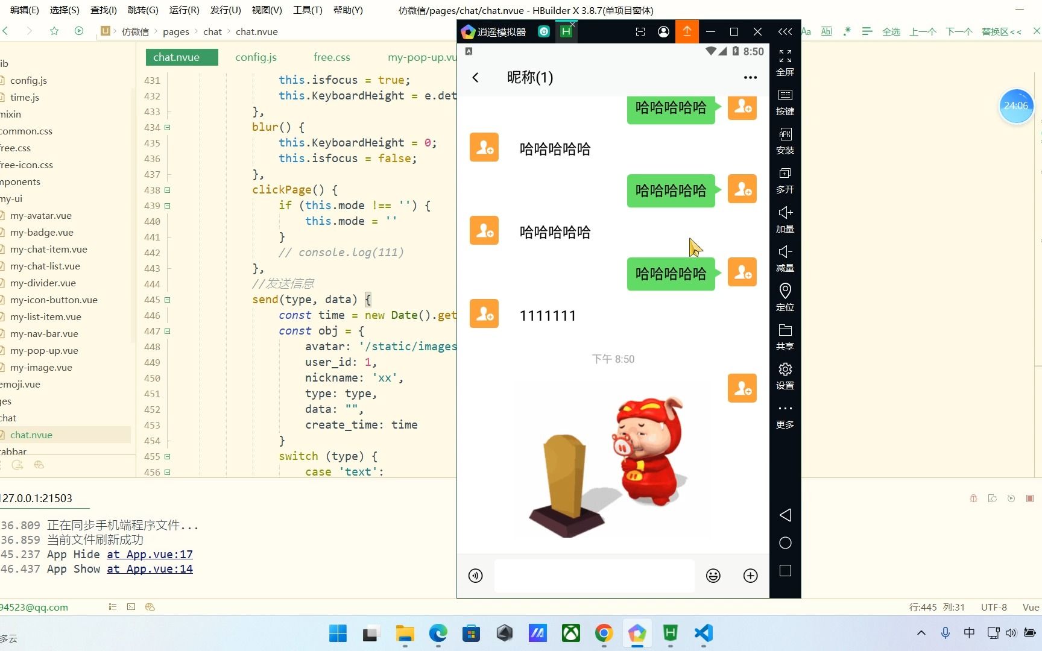Open App.vue:17 console link
Image resolution: width=1042 pixels, height=651 pixels.
coord(150,555)
